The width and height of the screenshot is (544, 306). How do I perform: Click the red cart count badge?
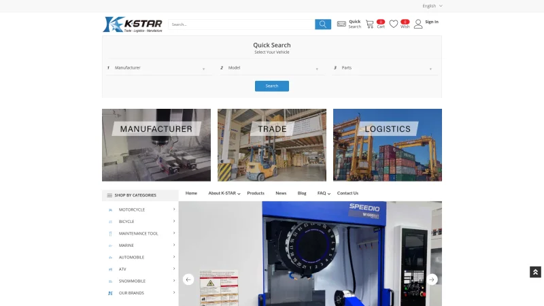(381, 22)
